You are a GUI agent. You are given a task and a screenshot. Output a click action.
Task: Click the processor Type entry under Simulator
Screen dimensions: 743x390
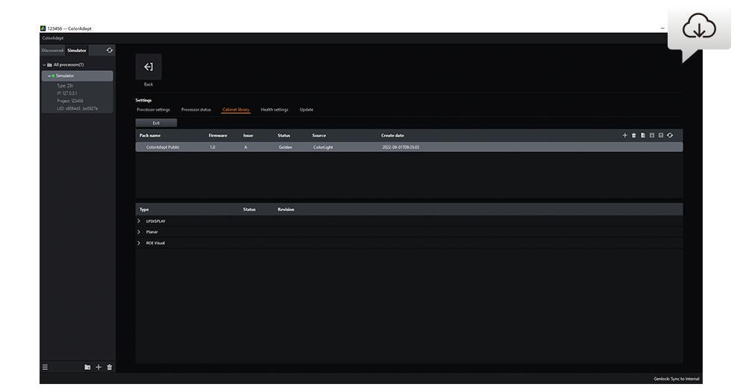coord(65,86)
